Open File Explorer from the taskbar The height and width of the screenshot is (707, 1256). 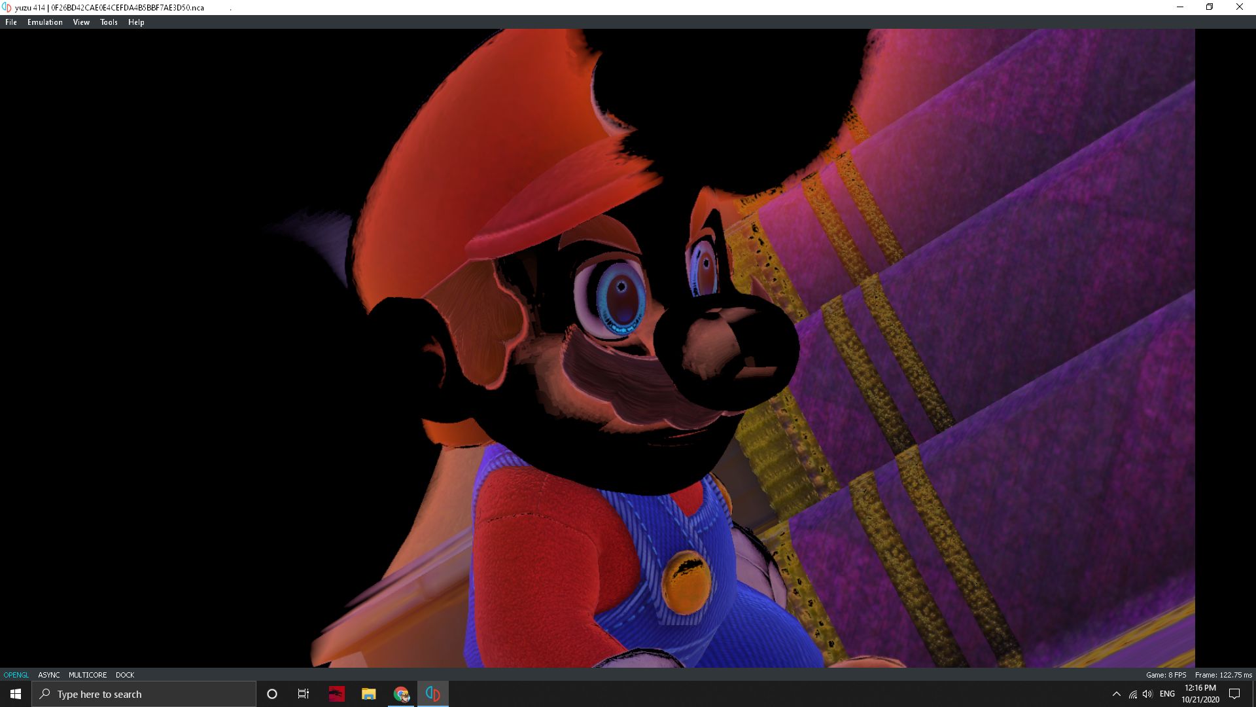[368, 693]
